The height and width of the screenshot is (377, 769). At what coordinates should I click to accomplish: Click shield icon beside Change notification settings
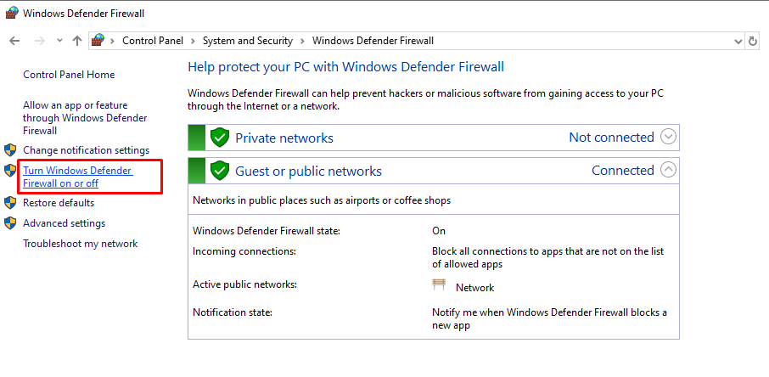pyautogui.click(x=10, y=150)
